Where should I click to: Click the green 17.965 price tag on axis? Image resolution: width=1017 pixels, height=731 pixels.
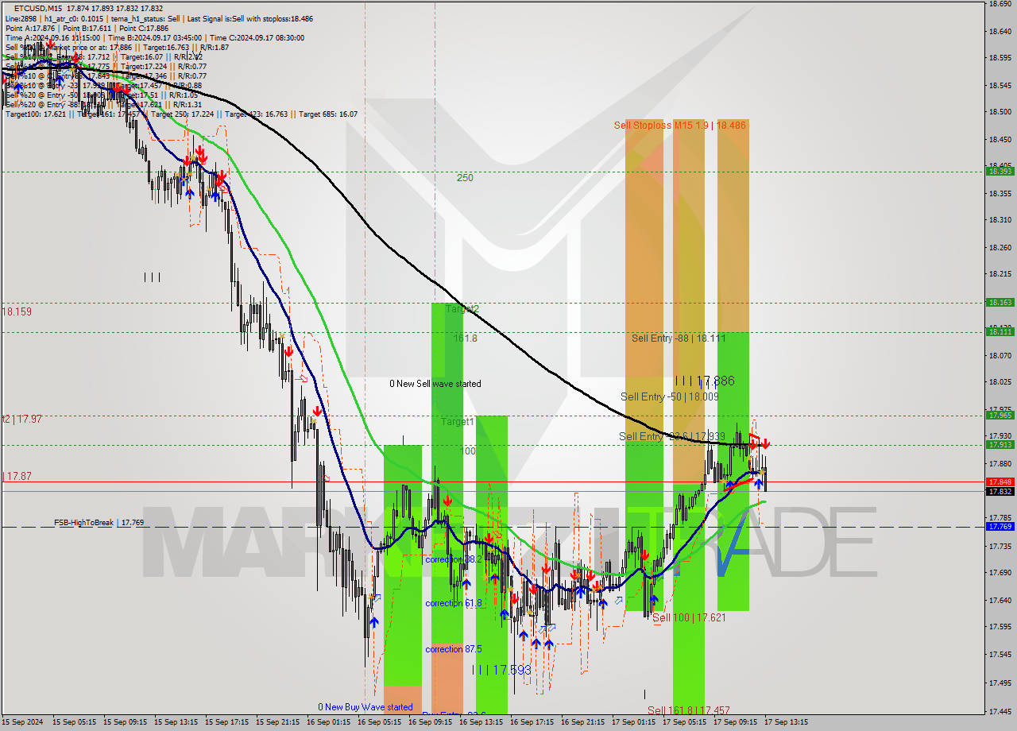coord(1000,415)
